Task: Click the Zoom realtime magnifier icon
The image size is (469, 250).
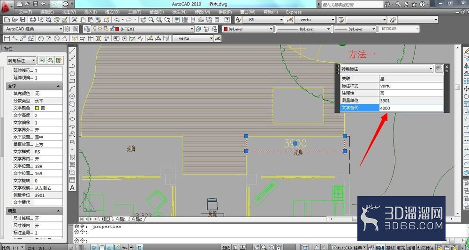Action: [151, 20]
